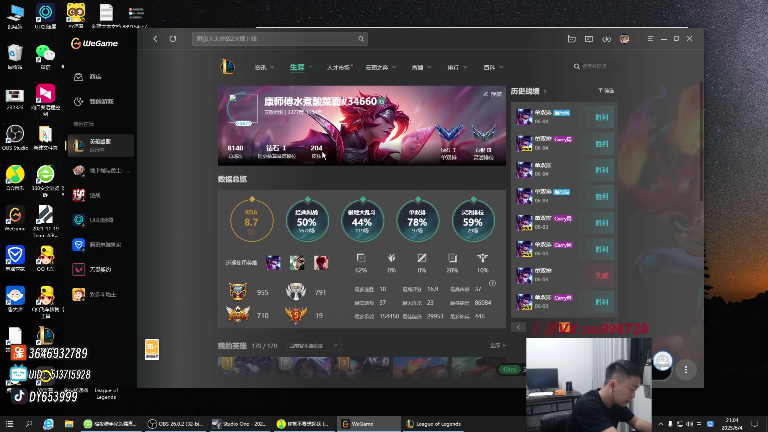Open the WeGame message chat icon
Image resolution: width=768 pixels, height=432 pixels.
coord(589,39)
